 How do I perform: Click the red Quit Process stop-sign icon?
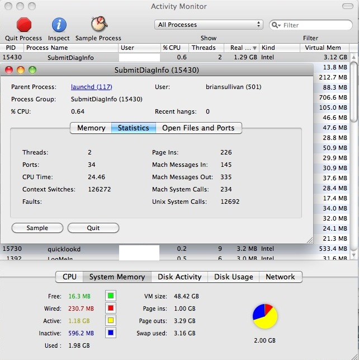click(24, 25)
